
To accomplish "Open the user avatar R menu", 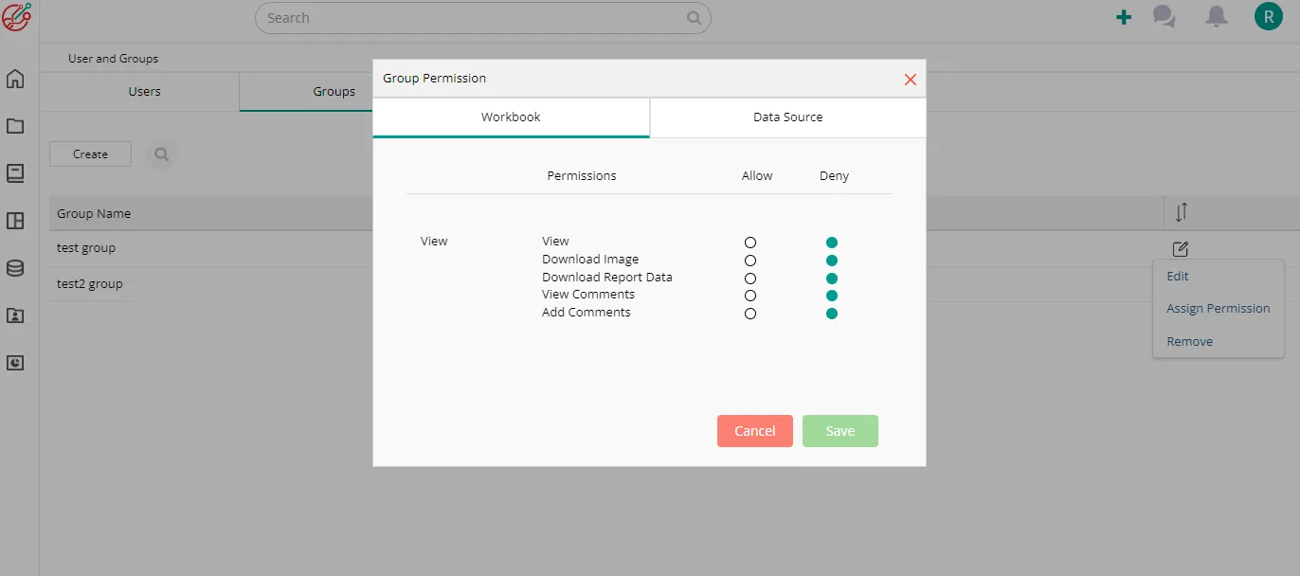I will point(1268,17).
